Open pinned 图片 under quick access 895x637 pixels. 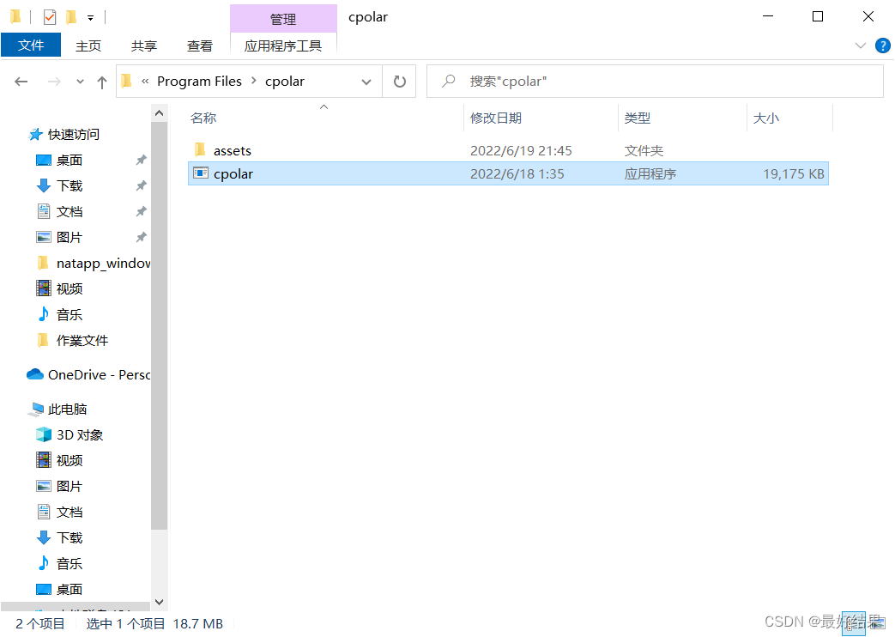pos(69,238)
